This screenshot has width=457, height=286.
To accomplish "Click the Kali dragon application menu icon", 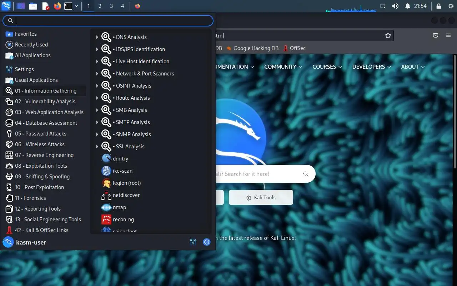I will (x=6, y=6).
